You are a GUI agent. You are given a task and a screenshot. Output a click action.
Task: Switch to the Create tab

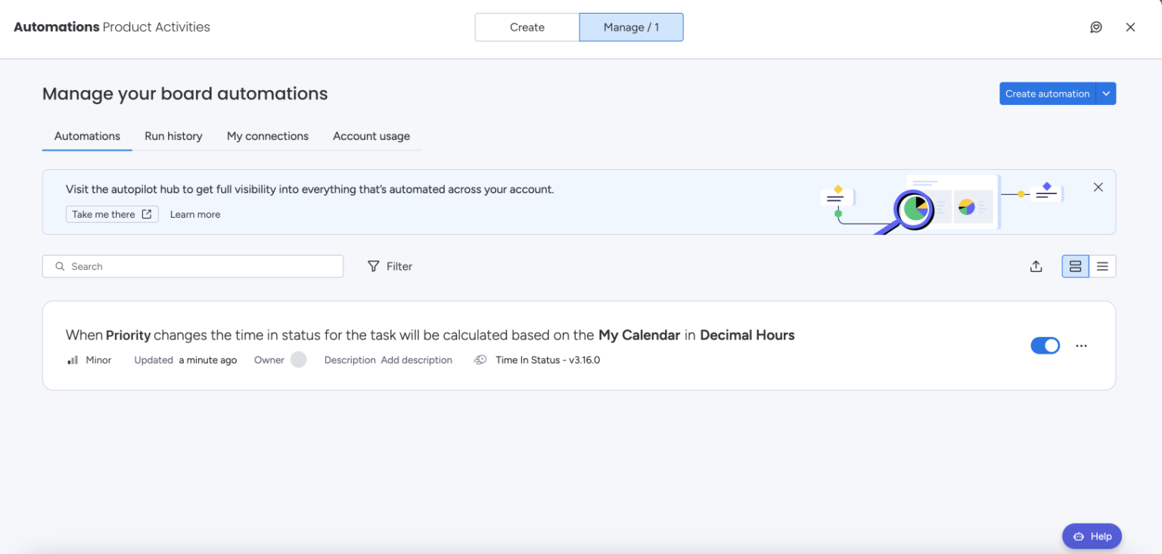click(527, 27)
